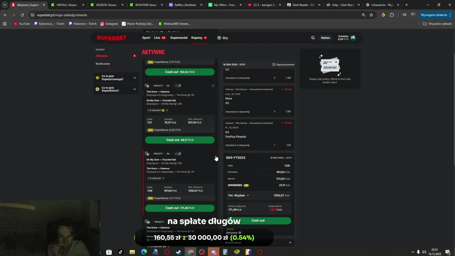Expand + 6 zdarzeń on 7.06 coupon
455x256 pixels.
point(156,178)
